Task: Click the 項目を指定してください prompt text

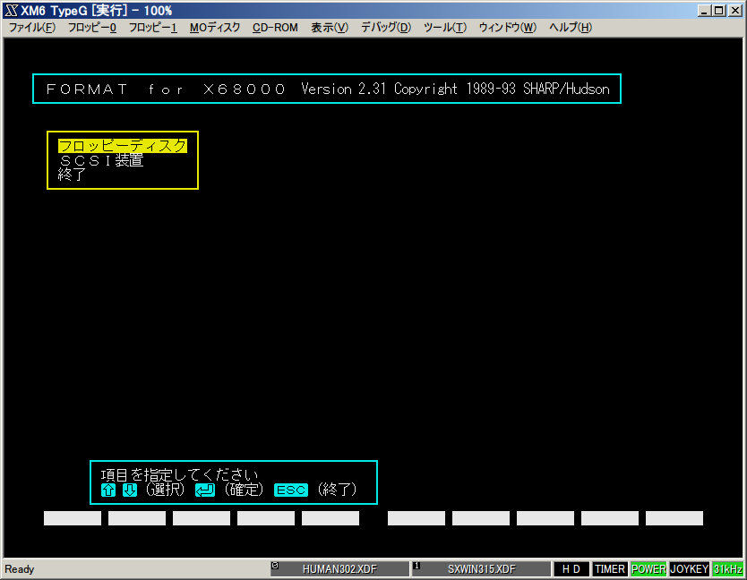Action: click(179, 474)
